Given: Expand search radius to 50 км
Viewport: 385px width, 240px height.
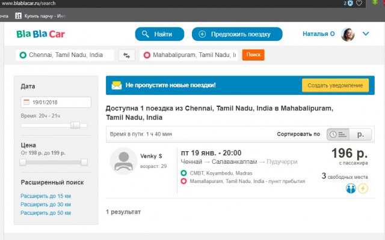Looking at the screenshot, I should click(x=45, y=212).
